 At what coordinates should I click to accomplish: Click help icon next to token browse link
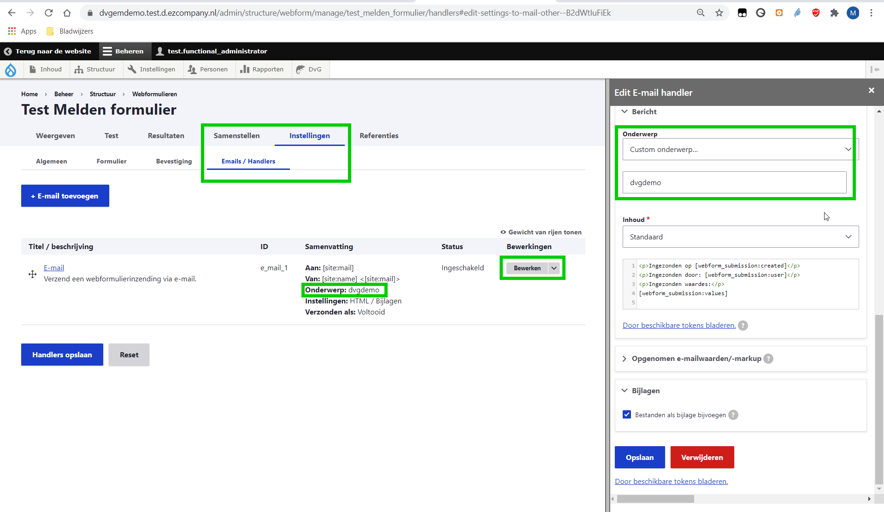743,326
